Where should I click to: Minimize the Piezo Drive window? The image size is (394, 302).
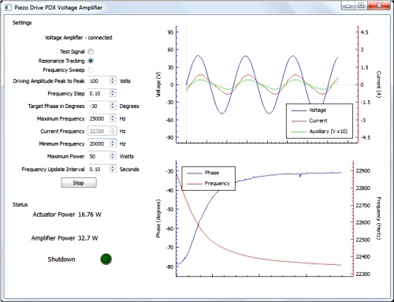(x=348, y=6)
